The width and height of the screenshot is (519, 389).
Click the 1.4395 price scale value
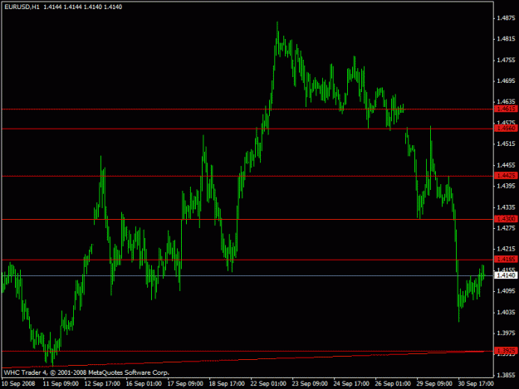[507, 186]
